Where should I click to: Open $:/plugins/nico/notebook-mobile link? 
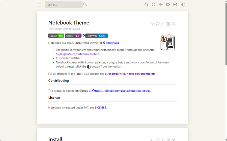click(77, 54)
